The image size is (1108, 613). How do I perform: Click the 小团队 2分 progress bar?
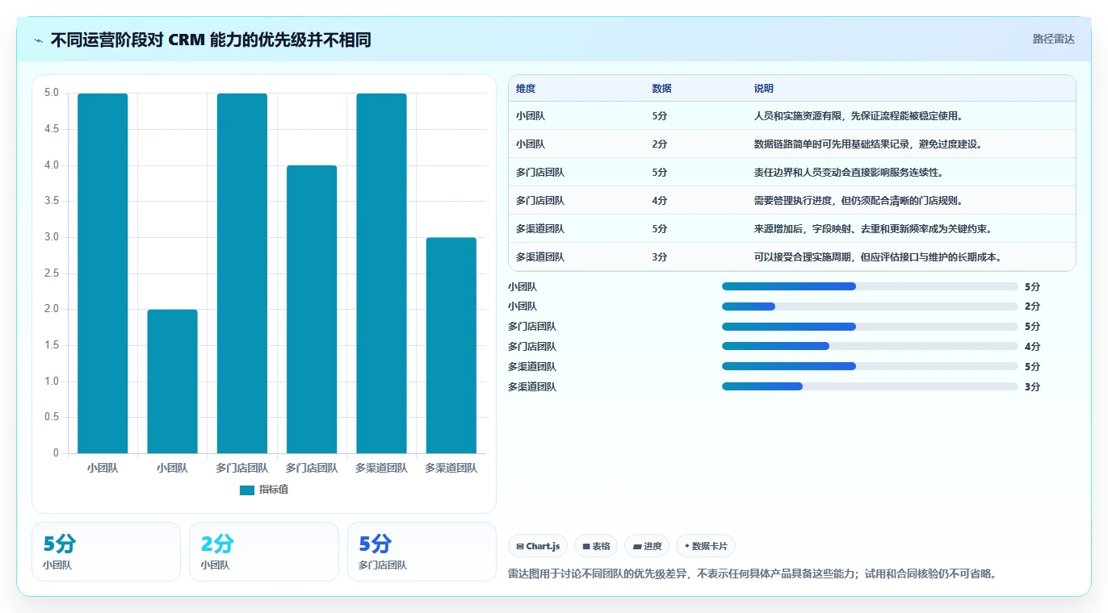[870, 306]
